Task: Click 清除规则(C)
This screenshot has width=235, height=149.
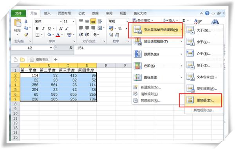Action: (149, 94)
